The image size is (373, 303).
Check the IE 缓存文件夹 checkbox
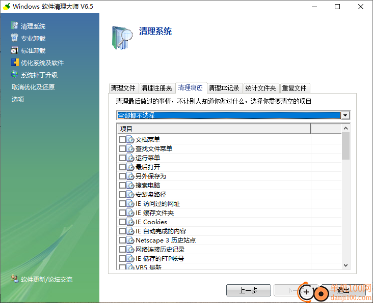pyautogui.click(x=122, y=213)
